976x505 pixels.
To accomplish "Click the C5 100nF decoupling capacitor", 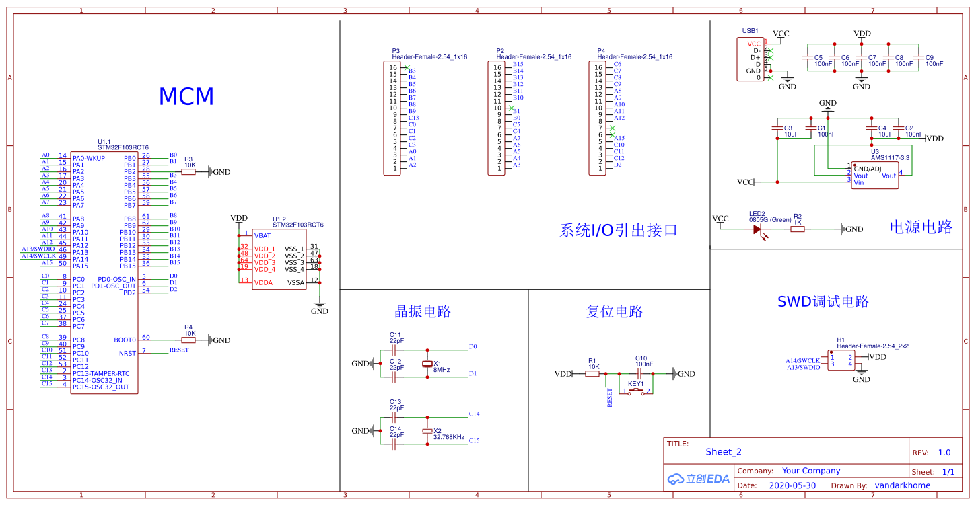I will point(808,58).
